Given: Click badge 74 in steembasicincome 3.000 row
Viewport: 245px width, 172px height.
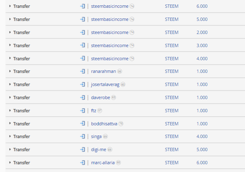Looking at the screenshot, I should point(132,45).
